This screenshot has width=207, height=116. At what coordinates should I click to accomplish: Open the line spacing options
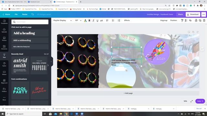[119, 21]
